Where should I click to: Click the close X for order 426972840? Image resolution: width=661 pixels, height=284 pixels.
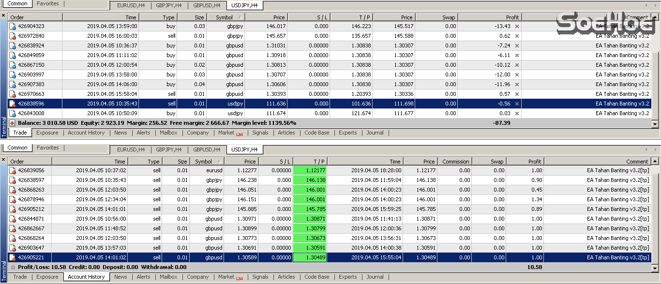pyautogui.click(x=517, y=36)
